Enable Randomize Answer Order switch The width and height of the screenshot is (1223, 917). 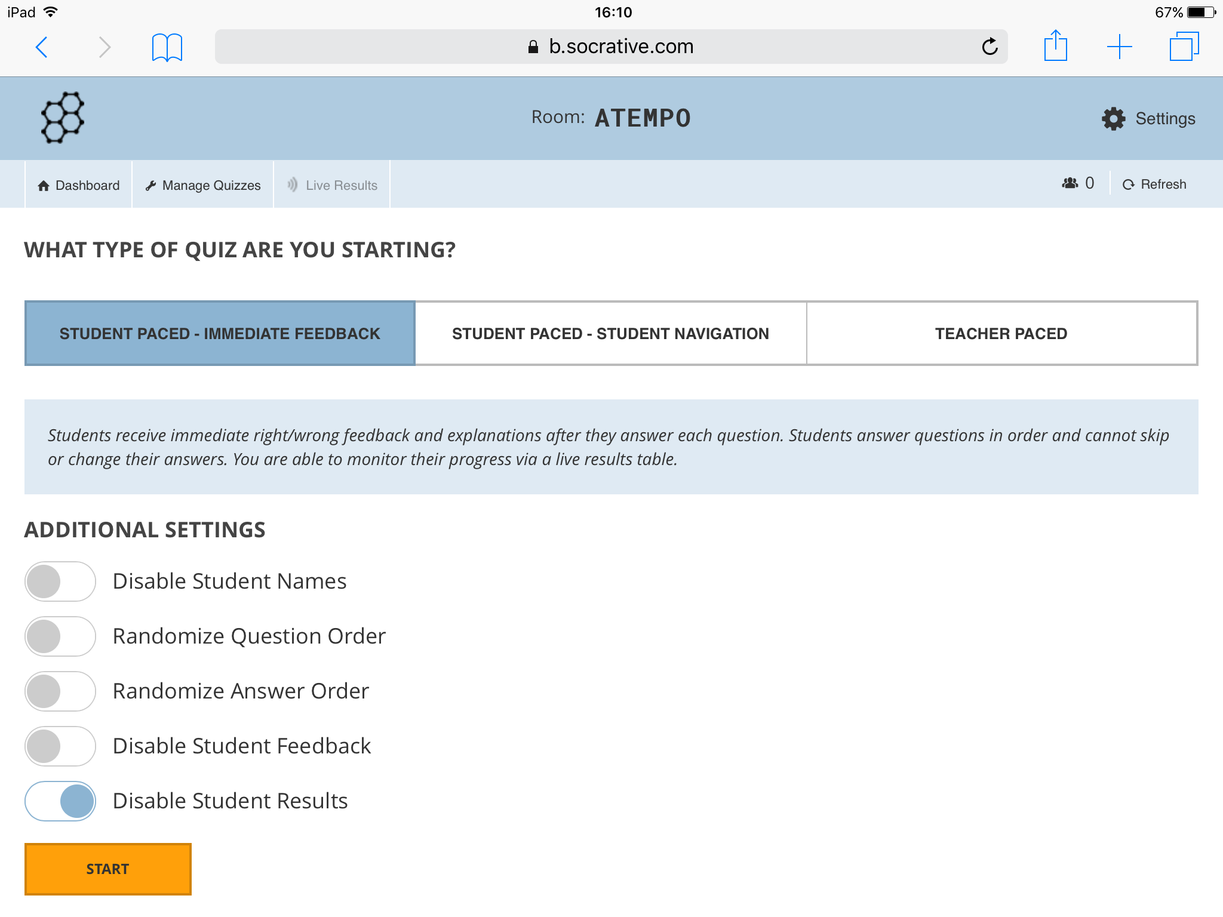pyautogui.click(x=60, y=691)
